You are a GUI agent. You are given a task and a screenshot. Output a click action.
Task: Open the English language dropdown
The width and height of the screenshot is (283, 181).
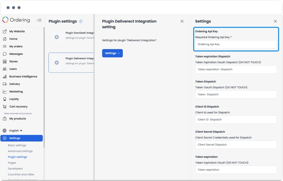pyautogui.click(x=16, y=131)
